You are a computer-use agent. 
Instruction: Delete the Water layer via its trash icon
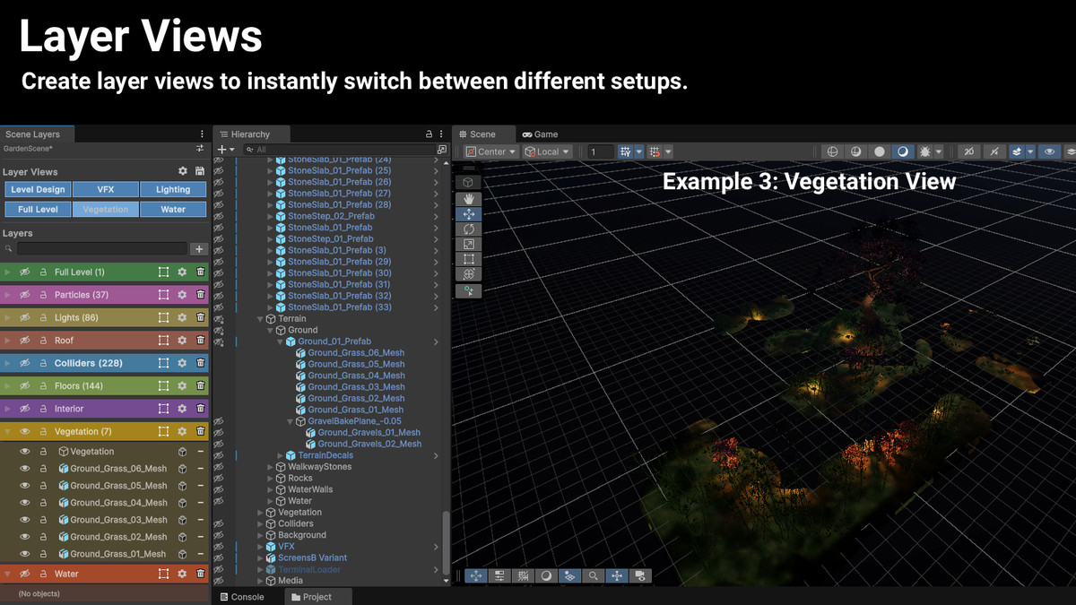click(201, 574)
